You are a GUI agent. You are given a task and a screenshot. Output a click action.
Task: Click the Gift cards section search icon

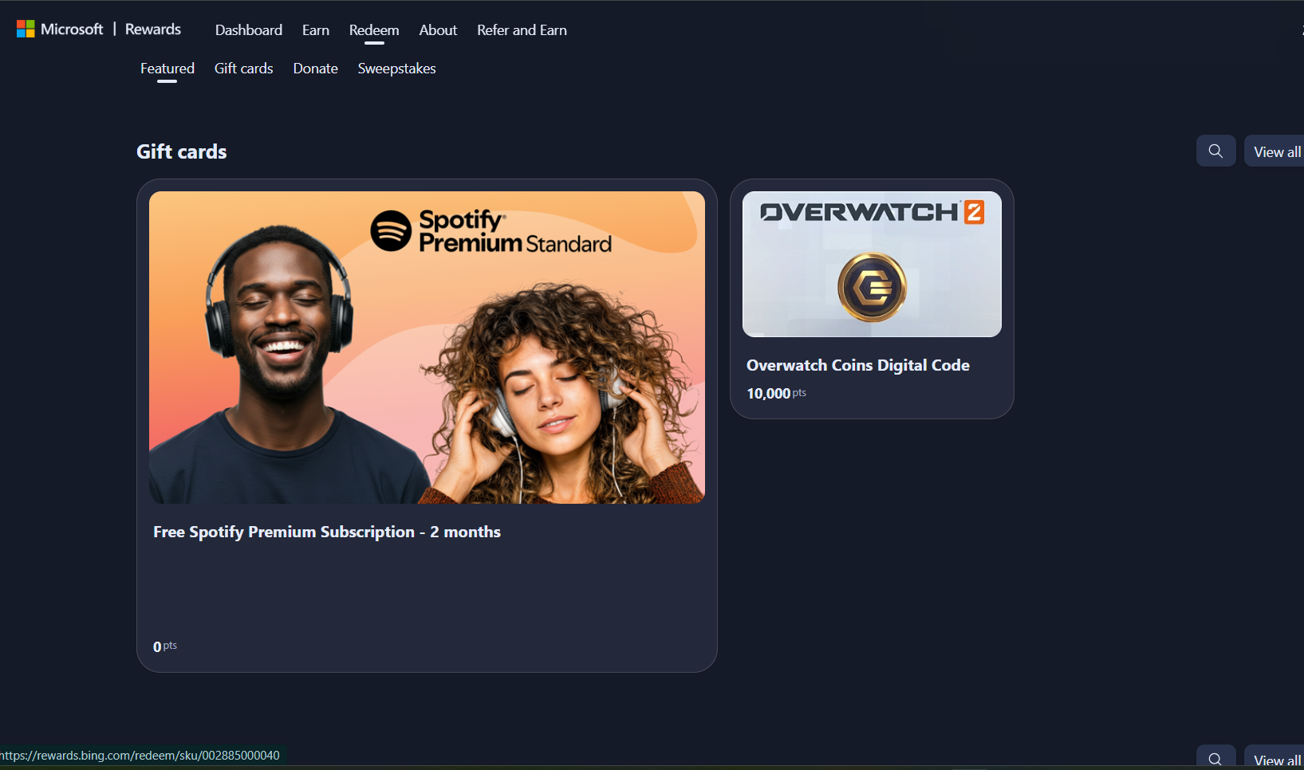point(1215,151)
